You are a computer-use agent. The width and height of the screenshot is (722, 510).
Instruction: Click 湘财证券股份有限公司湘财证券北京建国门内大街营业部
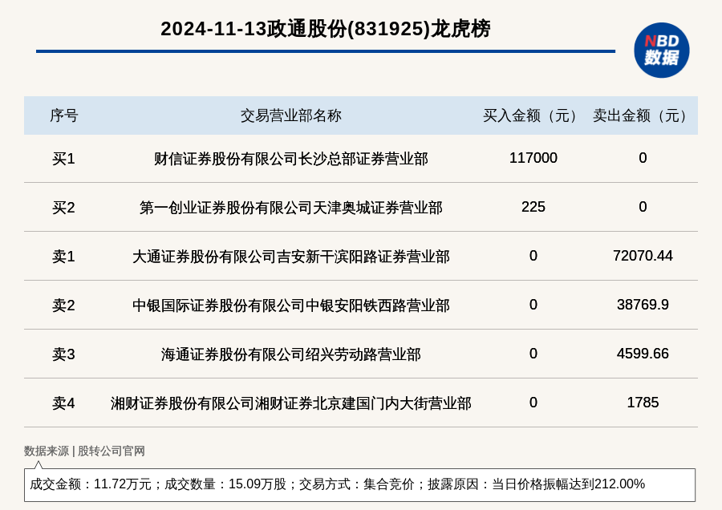point(291,403)
